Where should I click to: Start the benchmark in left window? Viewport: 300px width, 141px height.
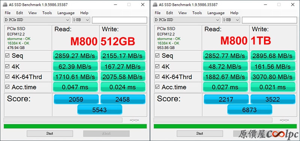click(x=50, y=133)
